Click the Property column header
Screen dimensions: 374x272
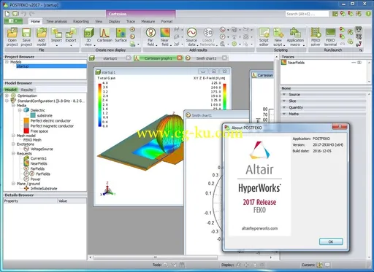(x=31, y=201)
